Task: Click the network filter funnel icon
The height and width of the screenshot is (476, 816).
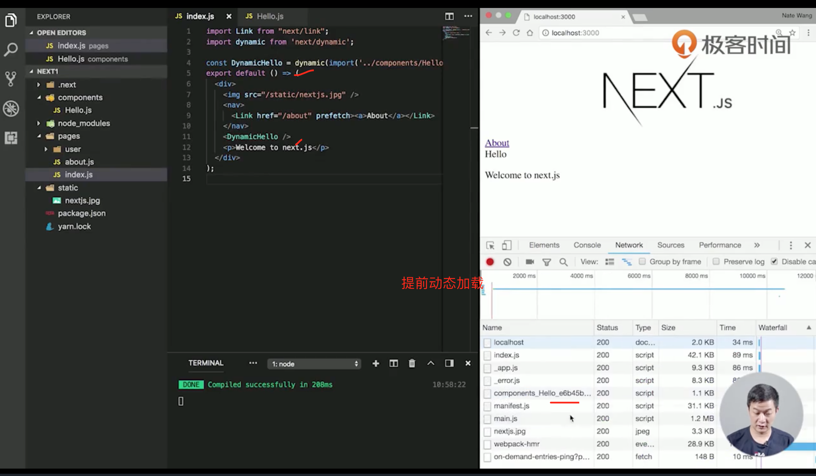Action: click(547, 262)
